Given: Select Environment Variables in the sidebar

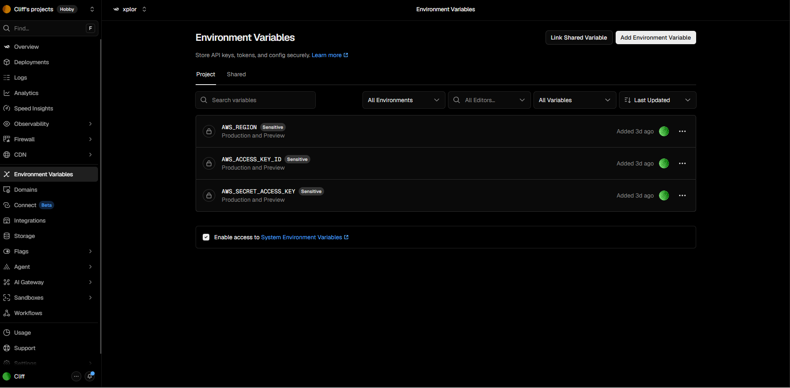Looking at the screenshot, I should coord(49,174).
